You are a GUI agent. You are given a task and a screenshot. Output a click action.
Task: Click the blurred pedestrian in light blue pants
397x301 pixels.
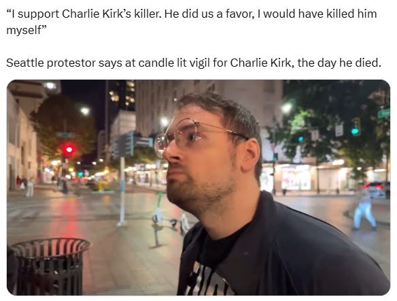364,209
